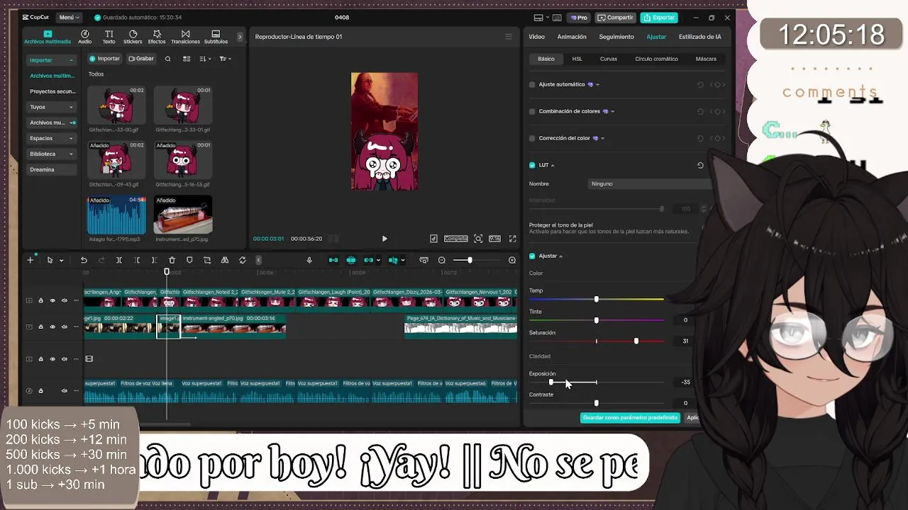
Task: Click the rotate icon in timeline toolbar
Action: (x=242, y=260)
